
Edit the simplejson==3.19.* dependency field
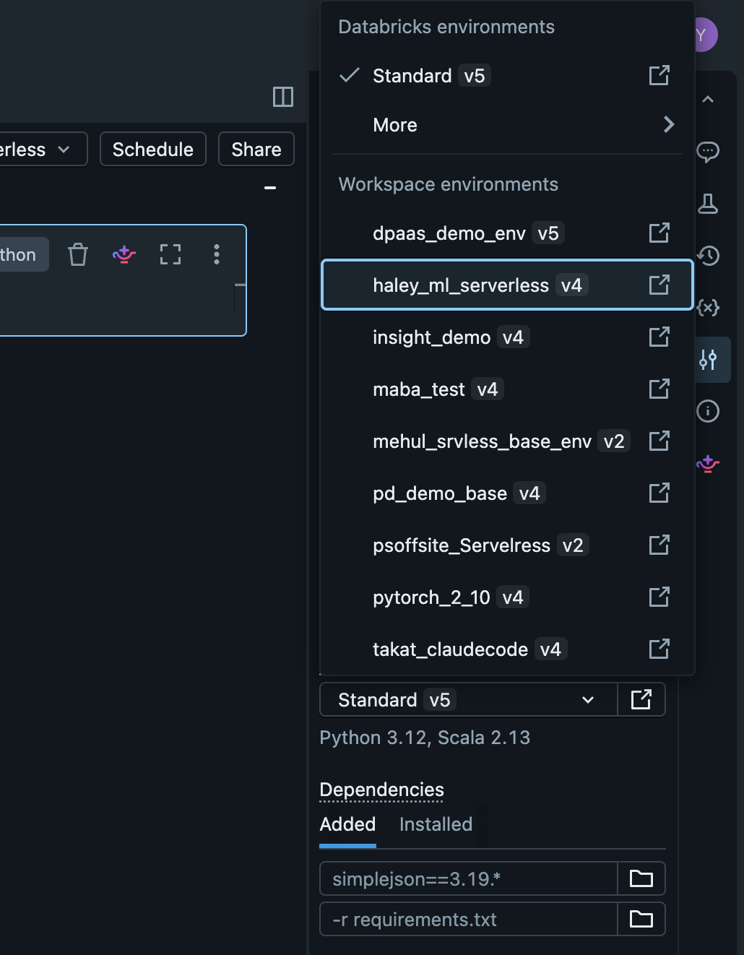468,878
